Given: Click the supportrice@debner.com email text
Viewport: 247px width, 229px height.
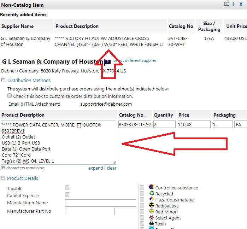Looking at the screenshot, I should tap(106, 104).
